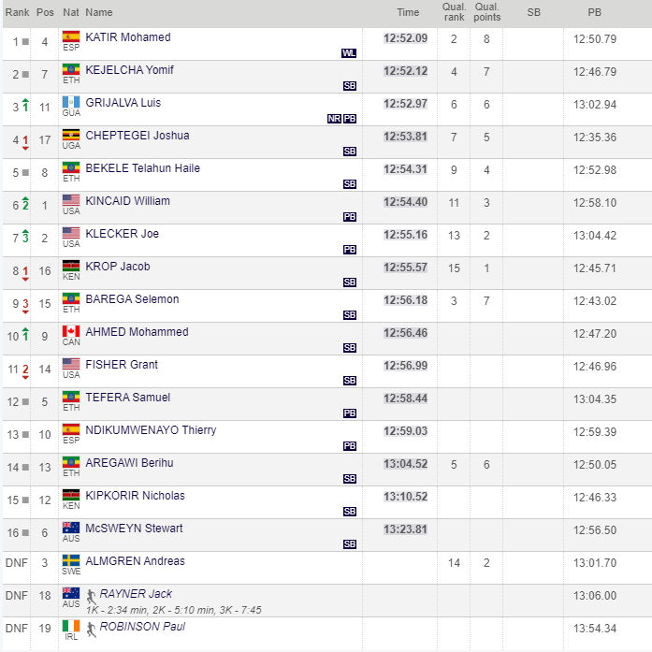Click the Qual. points column header

click(x=487, y=12)
